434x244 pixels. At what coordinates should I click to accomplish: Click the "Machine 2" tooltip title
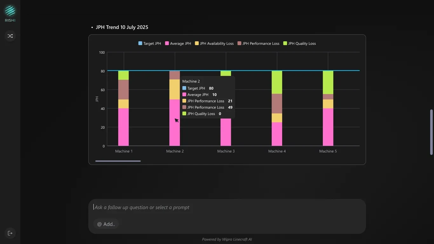click(191, 81)
